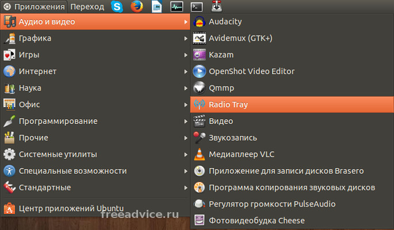The height and width of the screenshot is (230, 394).
Task: Click the gear icon for Системные утилиты
Action: pos(10,154)
